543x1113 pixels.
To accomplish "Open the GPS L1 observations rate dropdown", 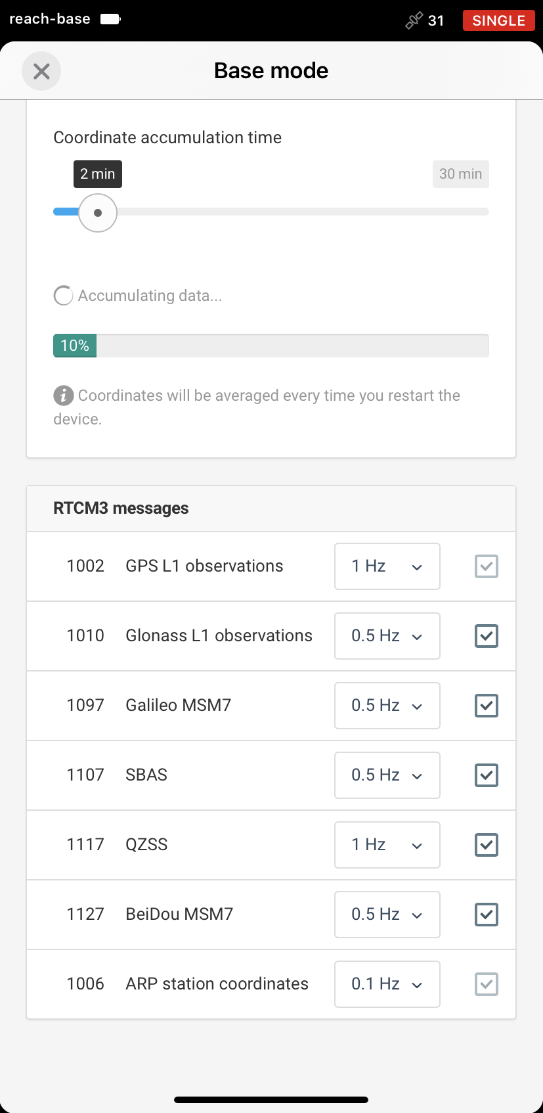I will click(x=387, y=566).
